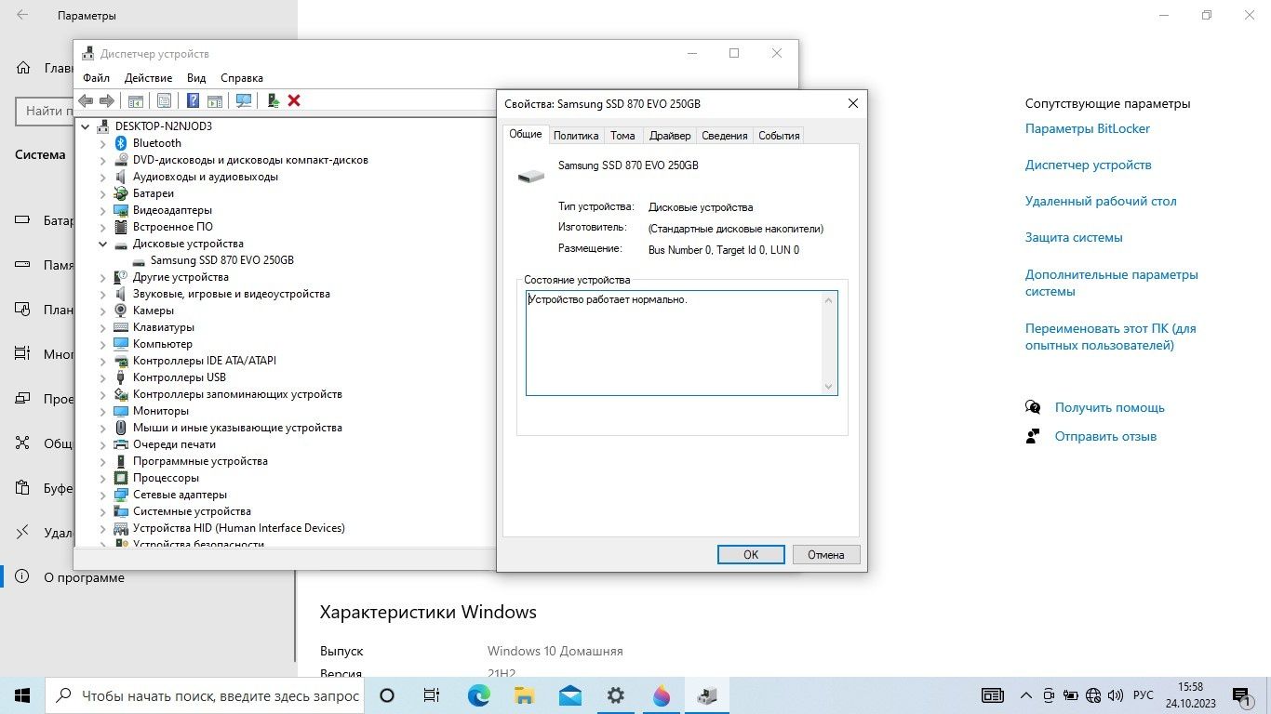Click the Forward arrow in Device Manager toolbar
Screen dimensions: 1271x714
[107, 100]
